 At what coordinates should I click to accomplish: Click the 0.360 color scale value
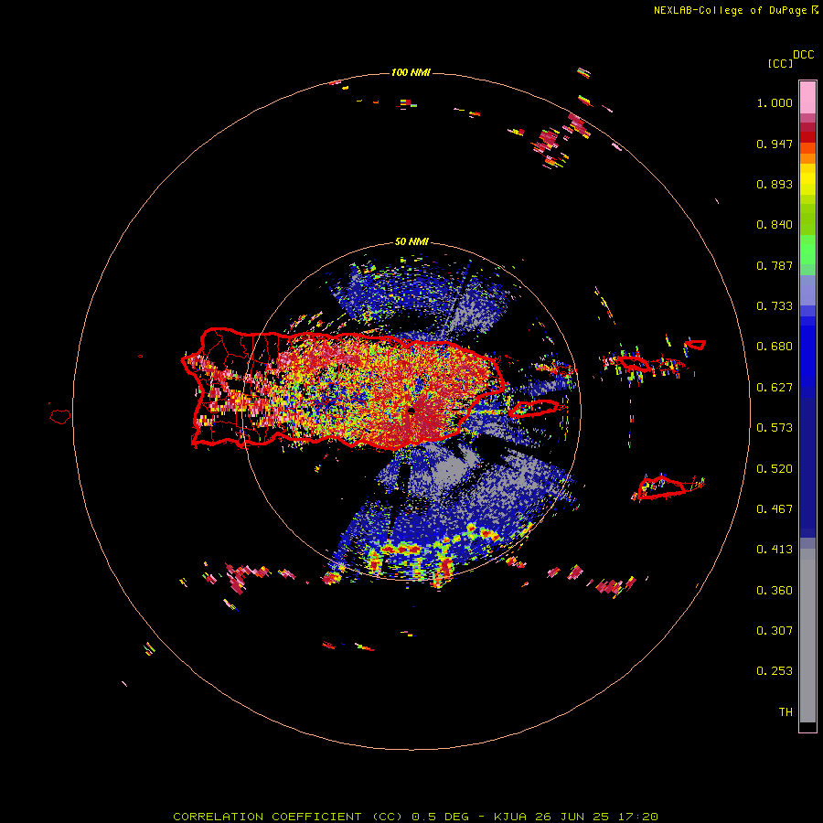(775, 591)
